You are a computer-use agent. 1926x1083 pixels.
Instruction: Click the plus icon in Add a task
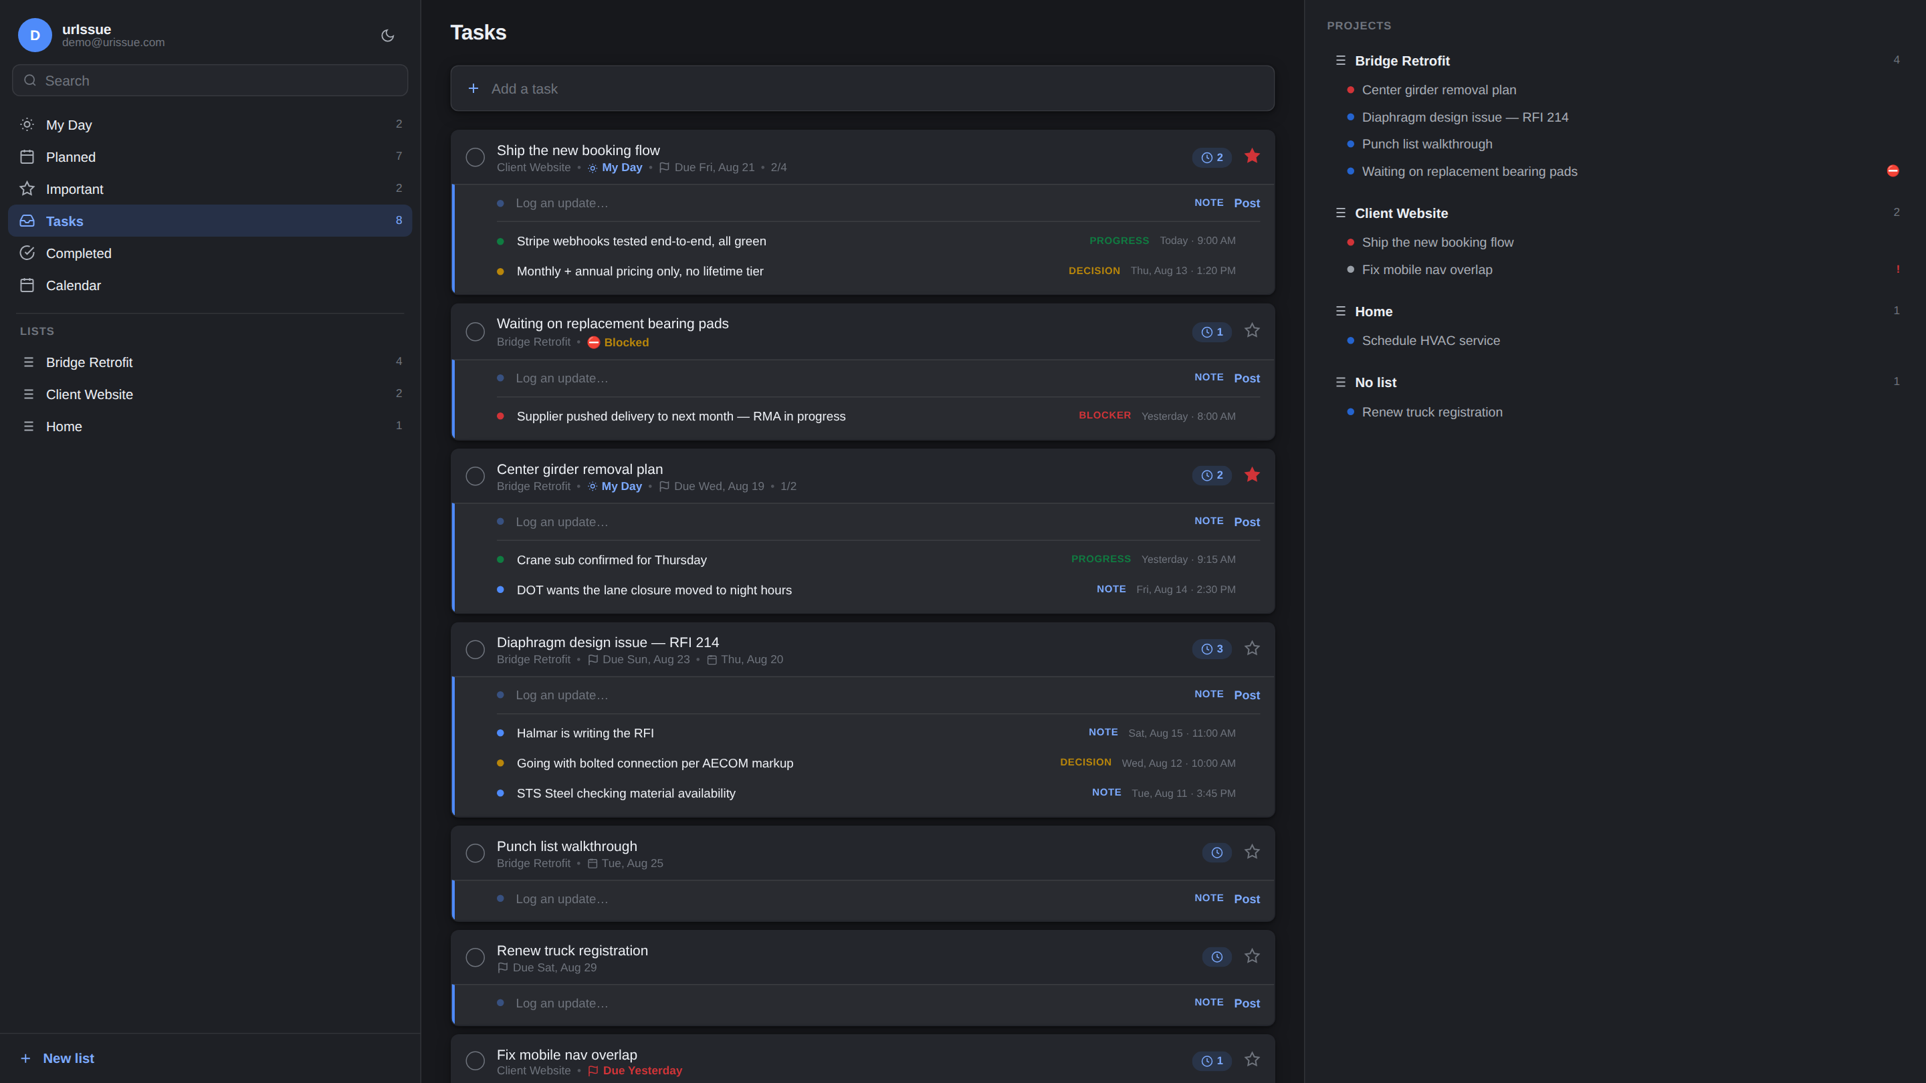pyautogui.click(x=473, y=88)
